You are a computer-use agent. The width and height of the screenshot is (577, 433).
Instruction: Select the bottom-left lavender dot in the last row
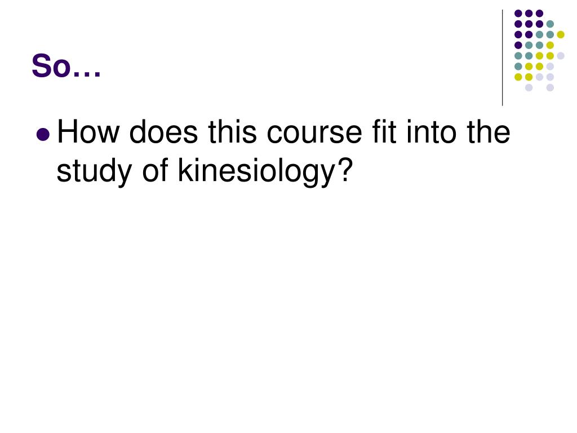(529, 87)
